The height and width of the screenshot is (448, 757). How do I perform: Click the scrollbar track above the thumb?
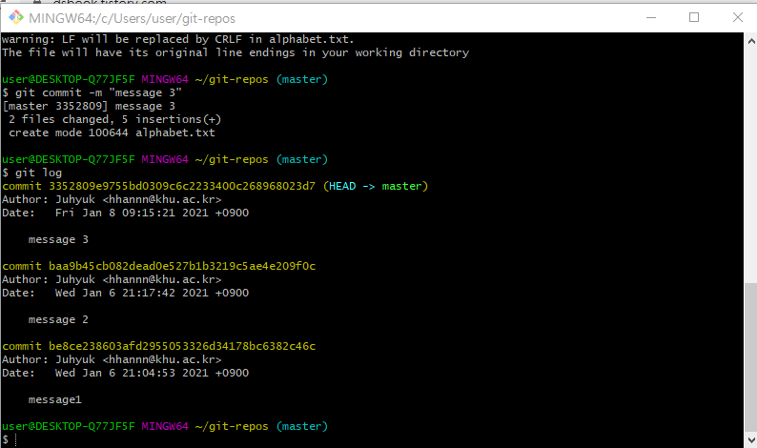[x=750, y=166]
